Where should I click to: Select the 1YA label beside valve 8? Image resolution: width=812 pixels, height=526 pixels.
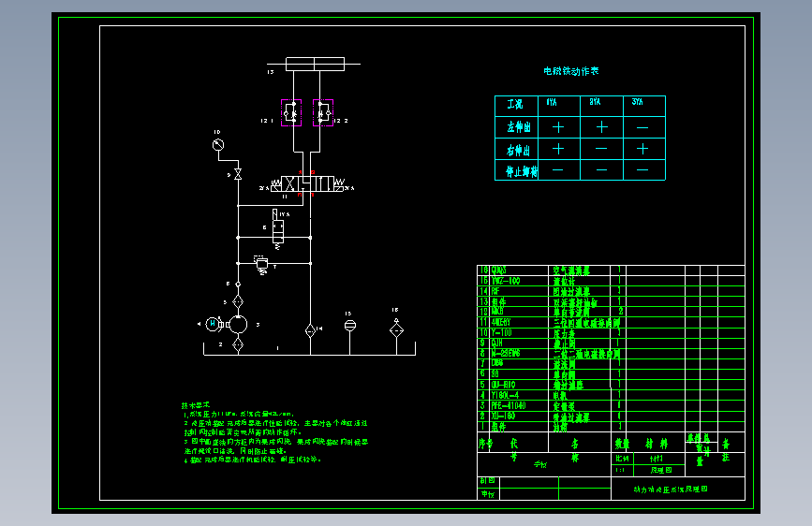(x=285, y=214)
